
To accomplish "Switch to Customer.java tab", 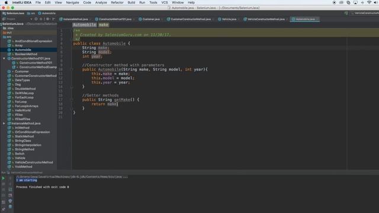I will point(151,19).
